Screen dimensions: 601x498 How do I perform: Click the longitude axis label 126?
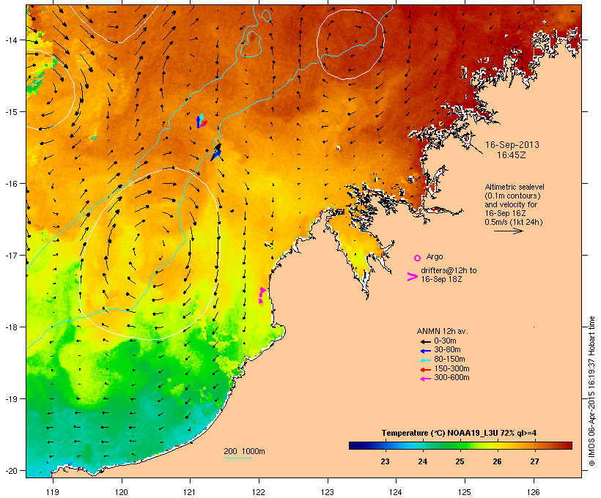[534, 492]
